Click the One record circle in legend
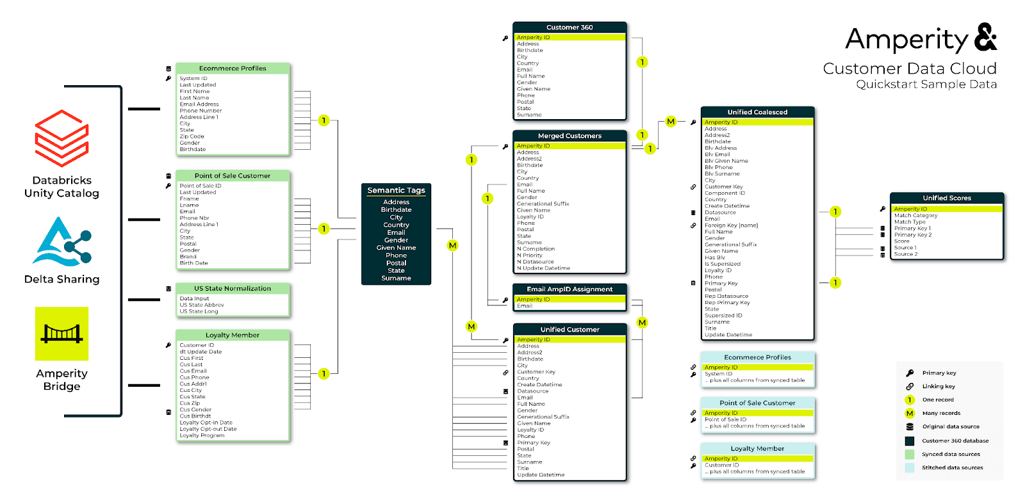 910,400
